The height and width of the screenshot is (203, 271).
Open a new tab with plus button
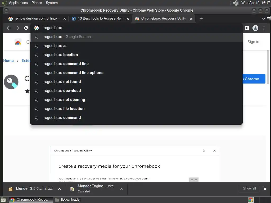(x=201, y=19)
